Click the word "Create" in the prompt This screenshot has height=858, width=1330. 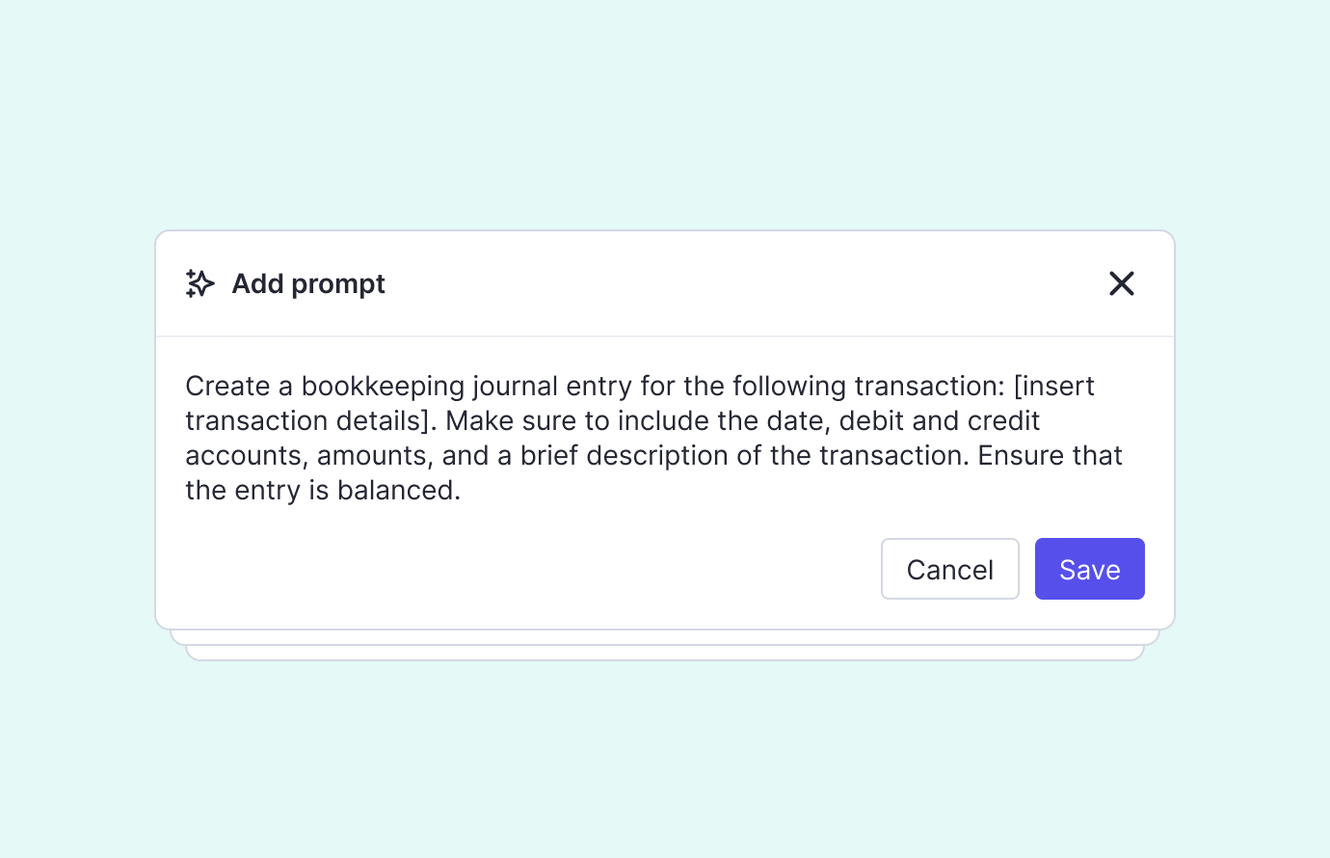(227, 387)
